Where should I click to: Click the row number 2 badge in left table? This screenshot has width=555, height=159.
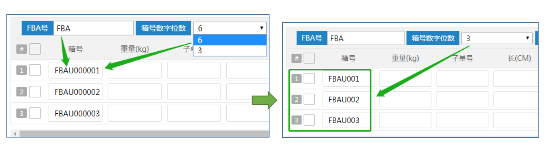point(22,92)
